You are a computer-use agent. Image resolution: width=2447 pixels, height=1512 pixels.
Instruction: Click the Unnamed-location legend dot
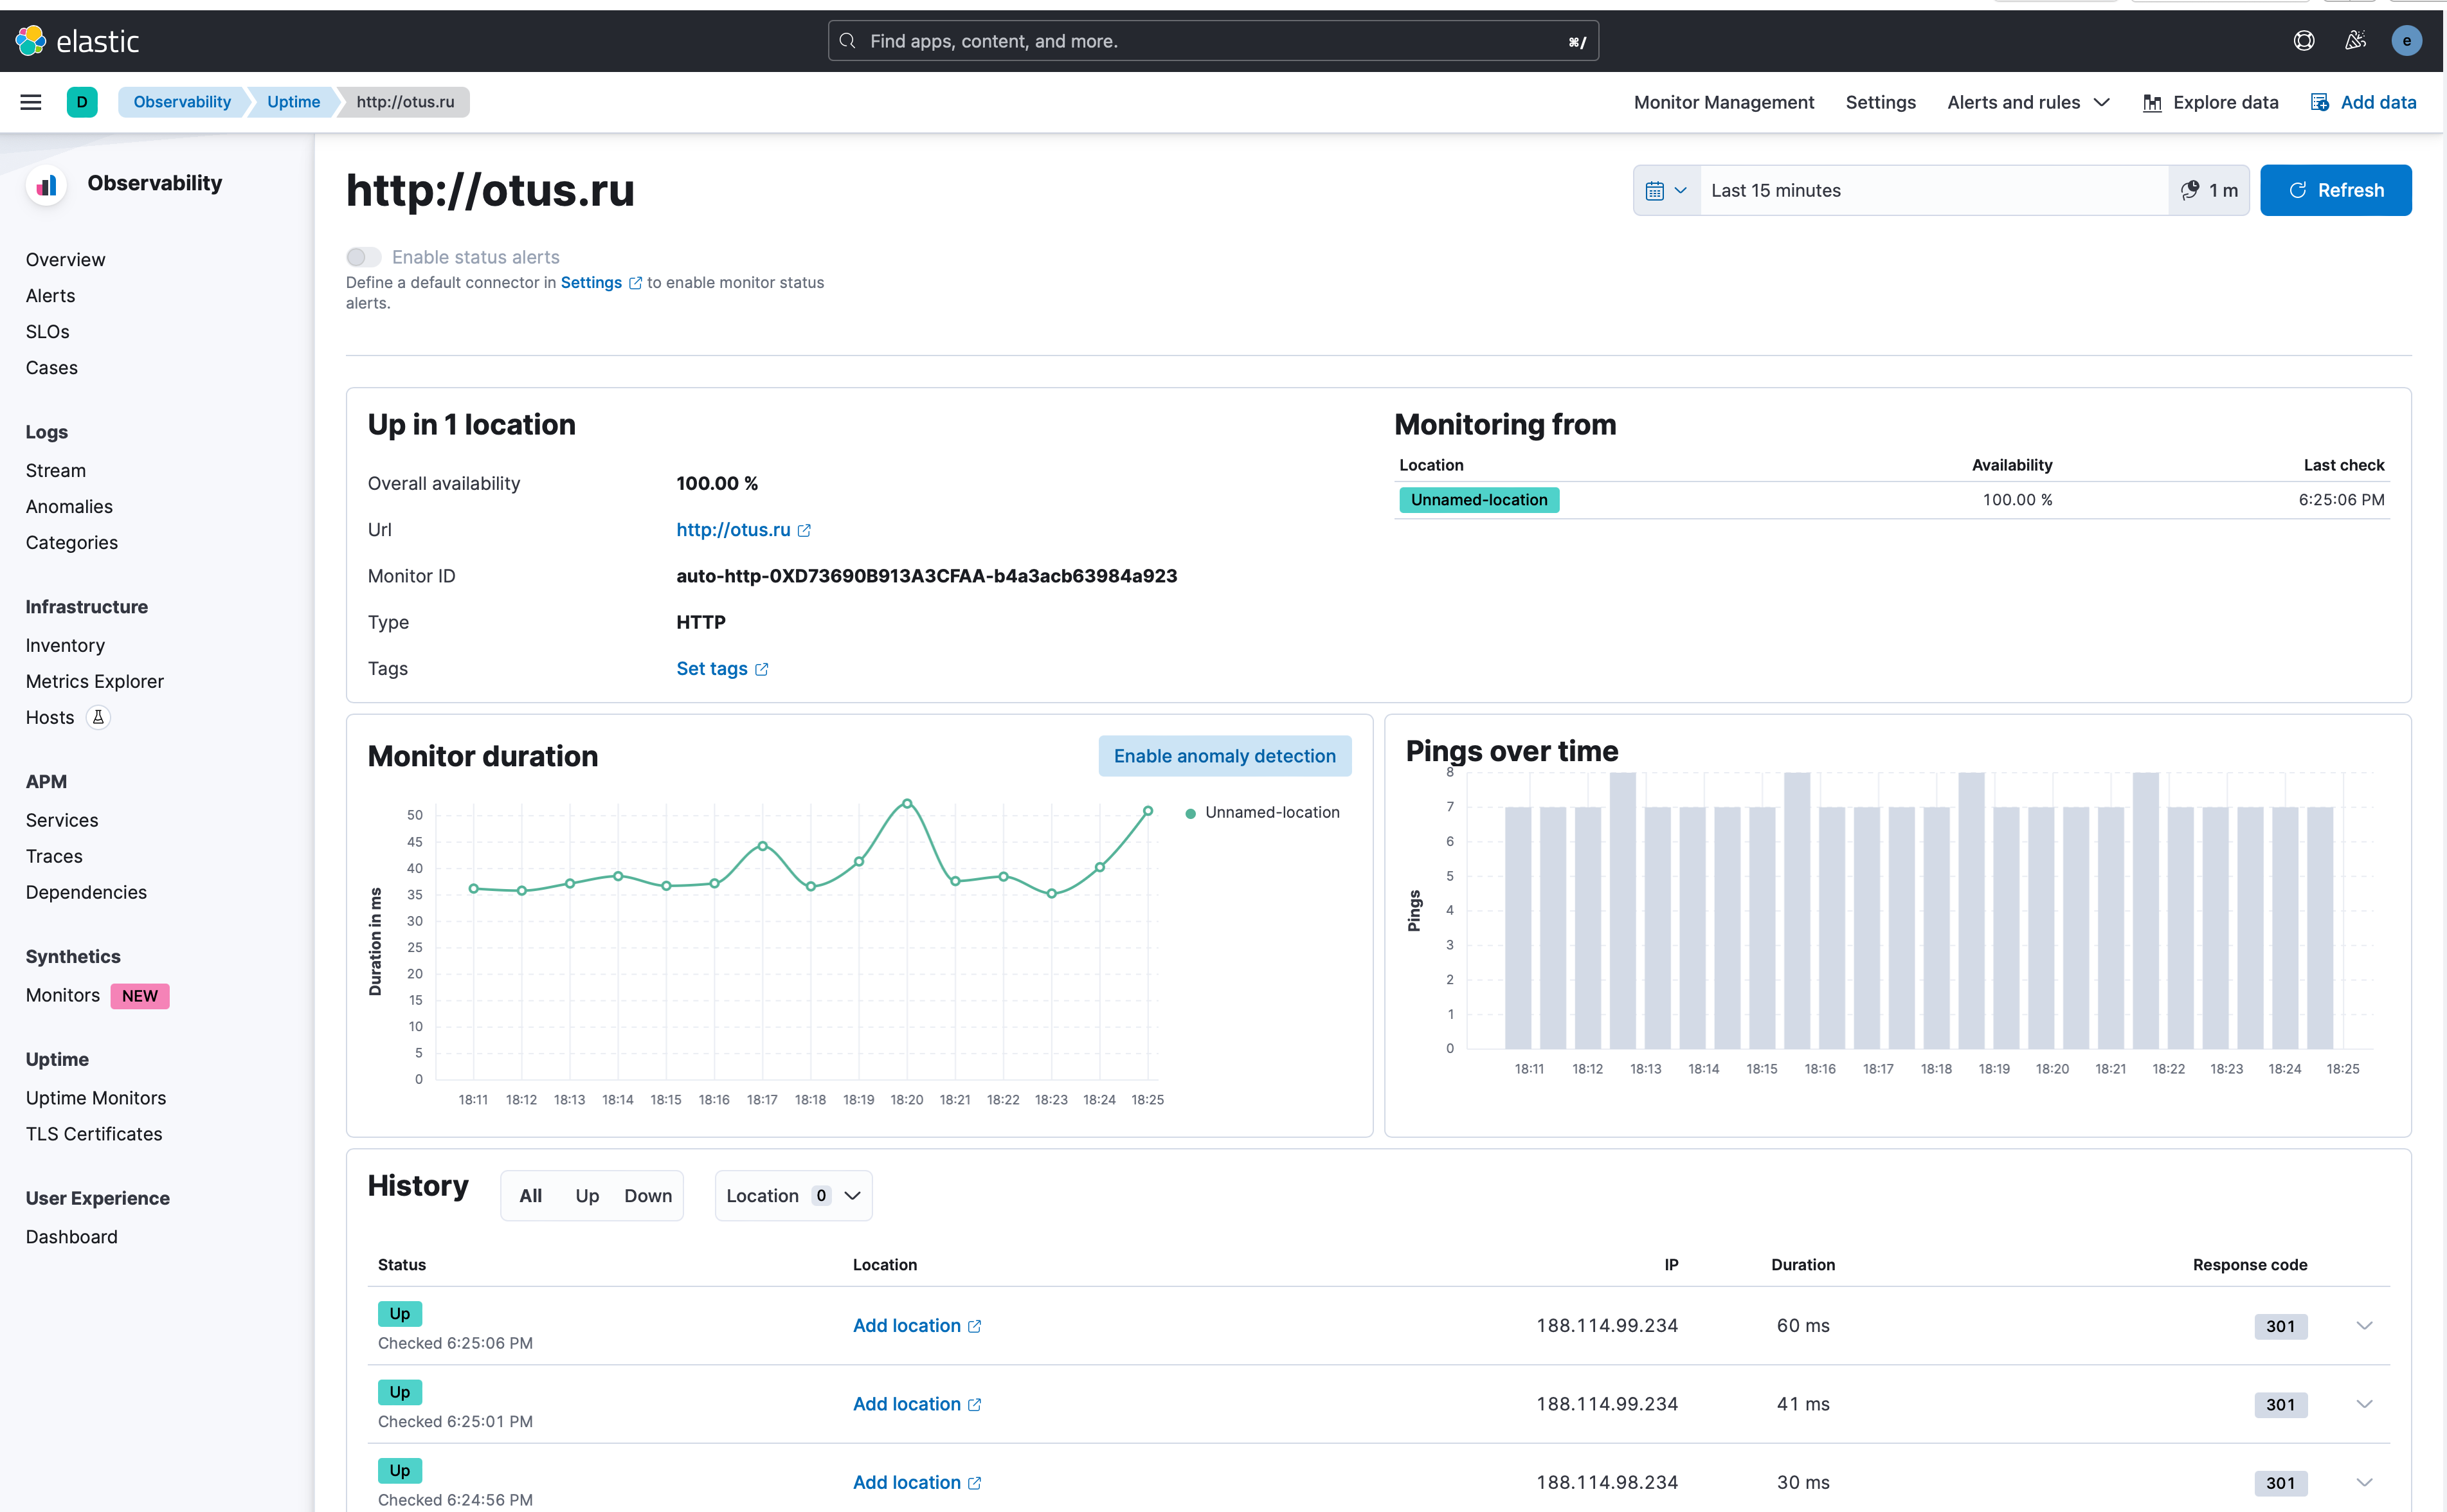(1190, 813)
